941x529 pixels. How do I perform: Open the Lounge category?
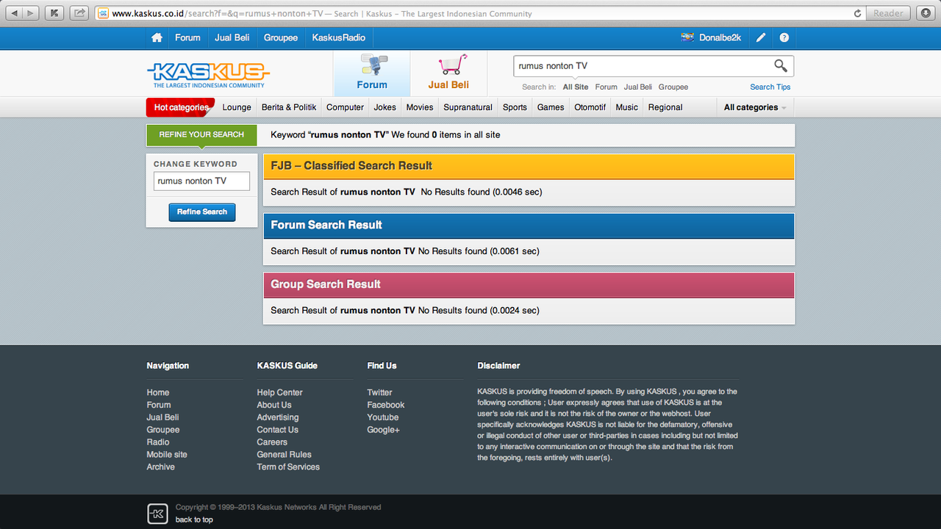point(237,107)
